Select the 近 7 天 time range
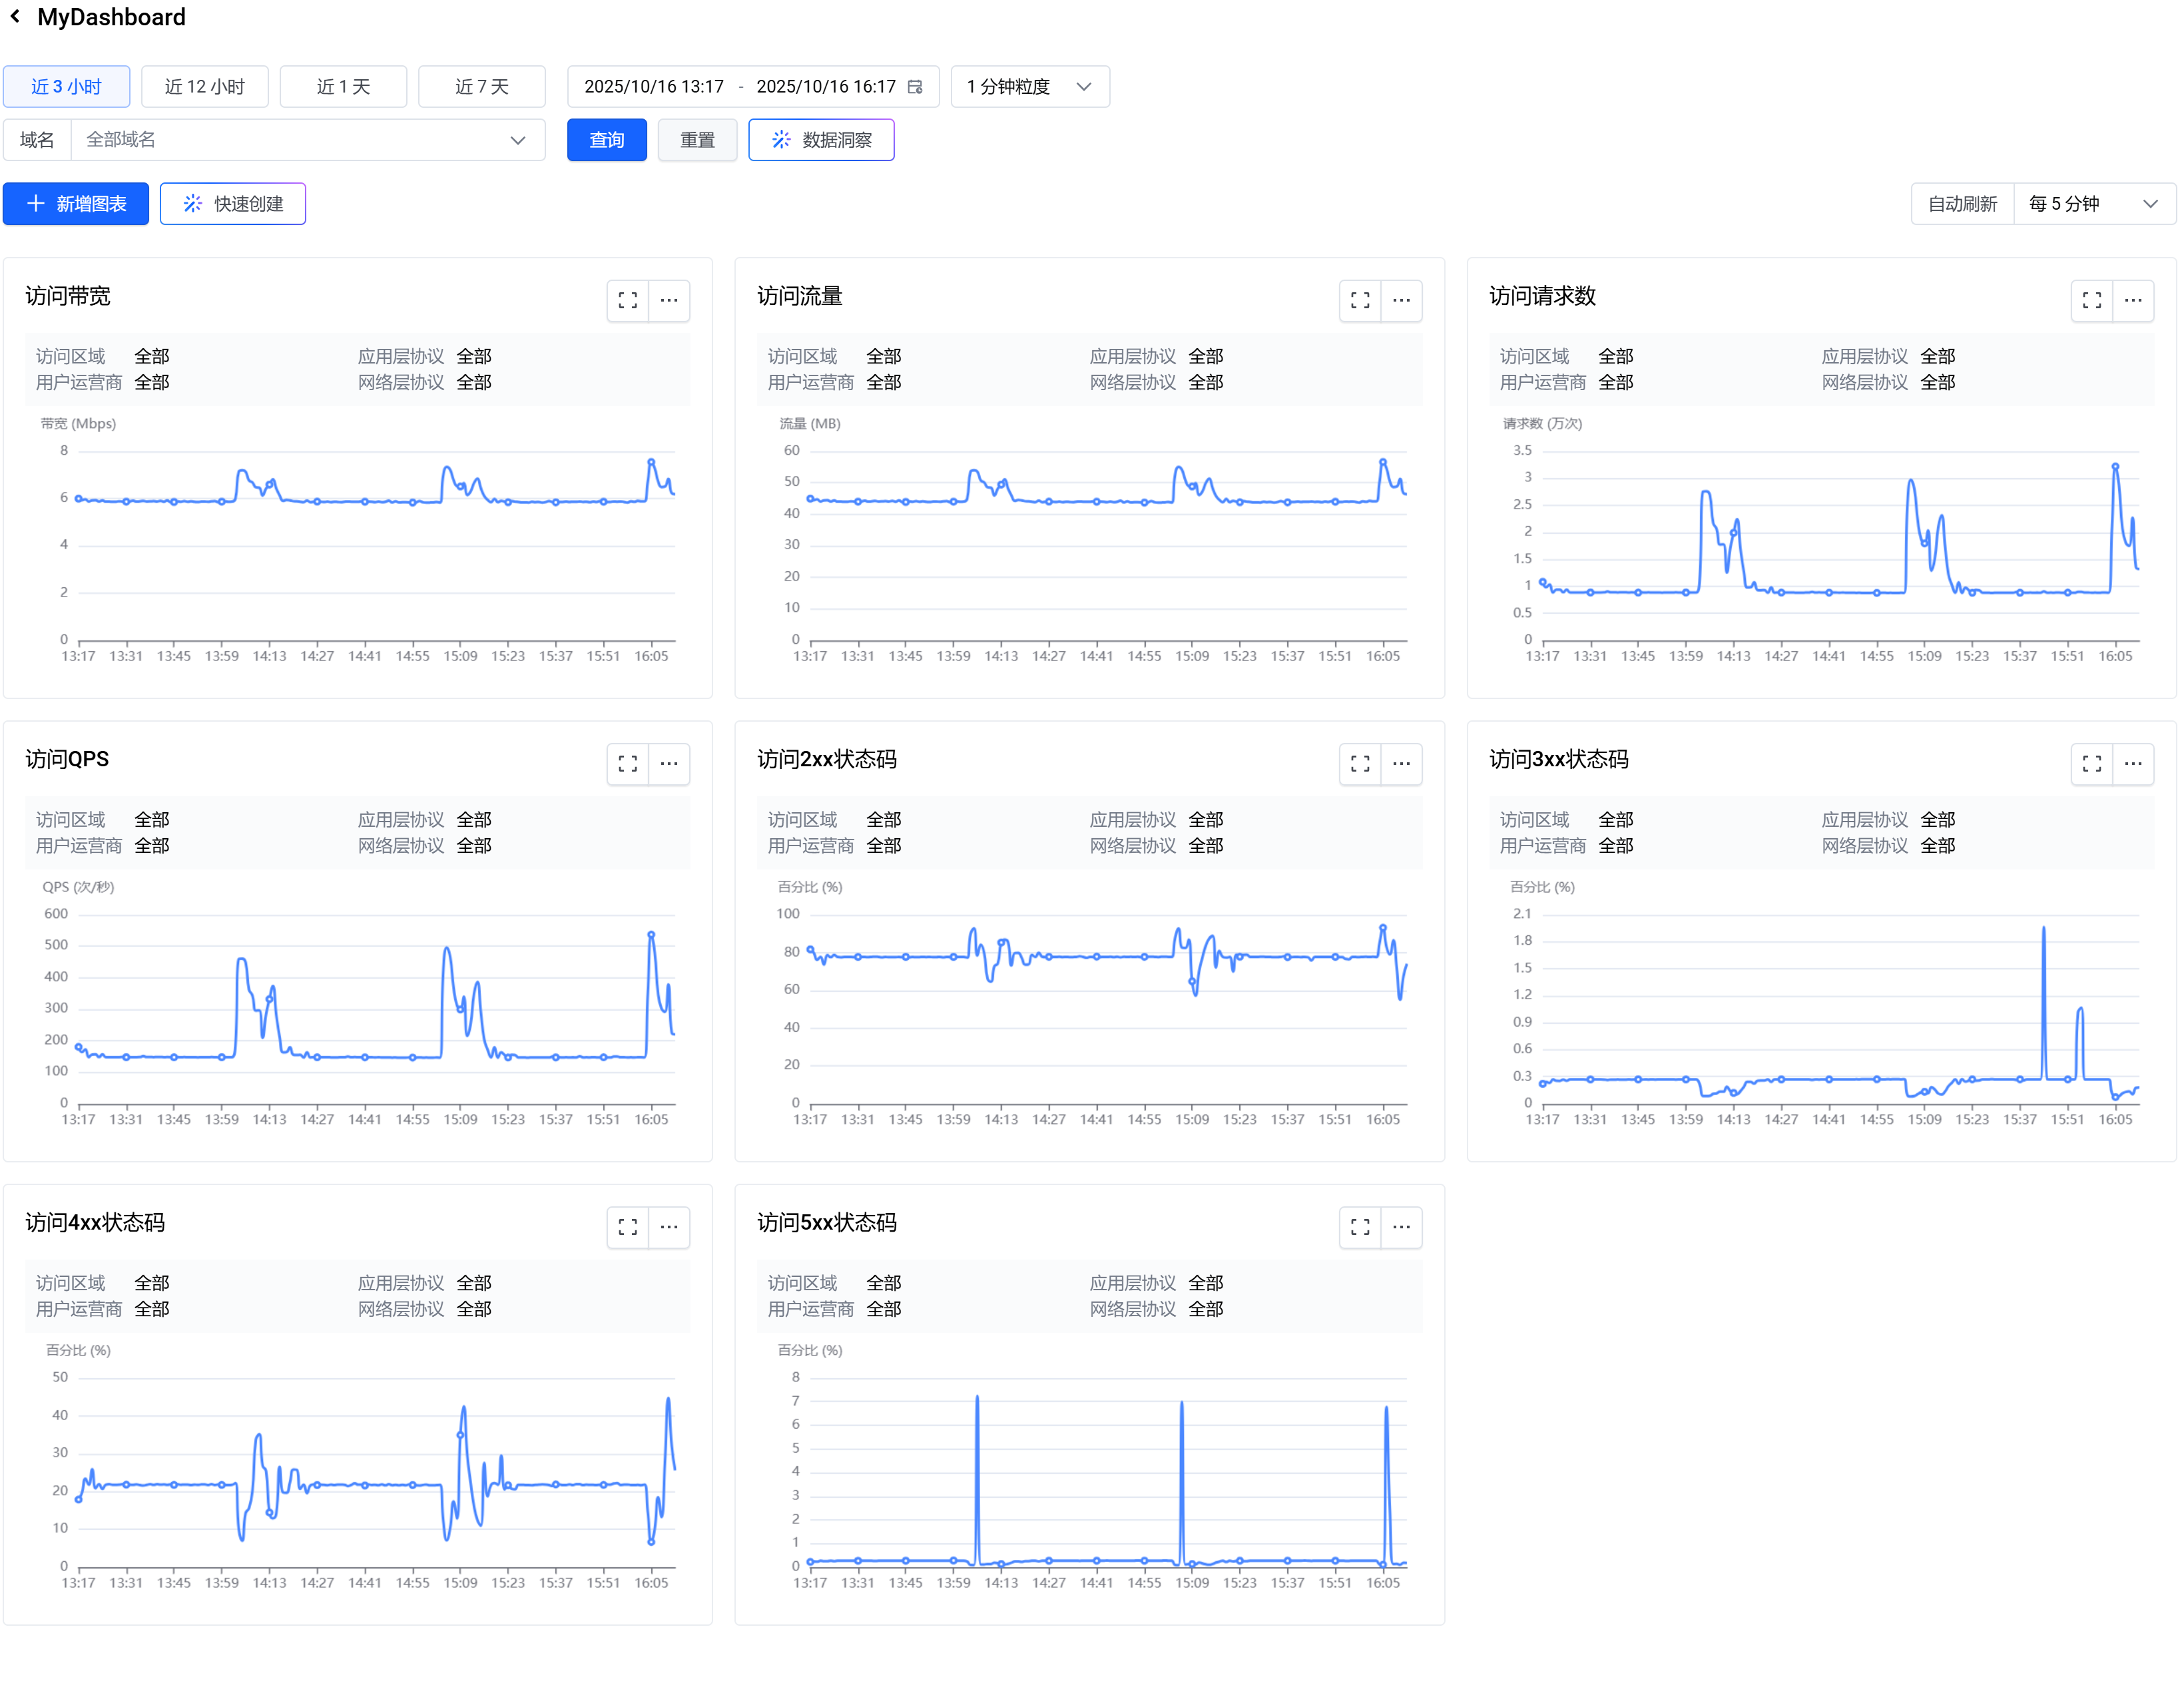2184x1695 pixels. (481, 87)
